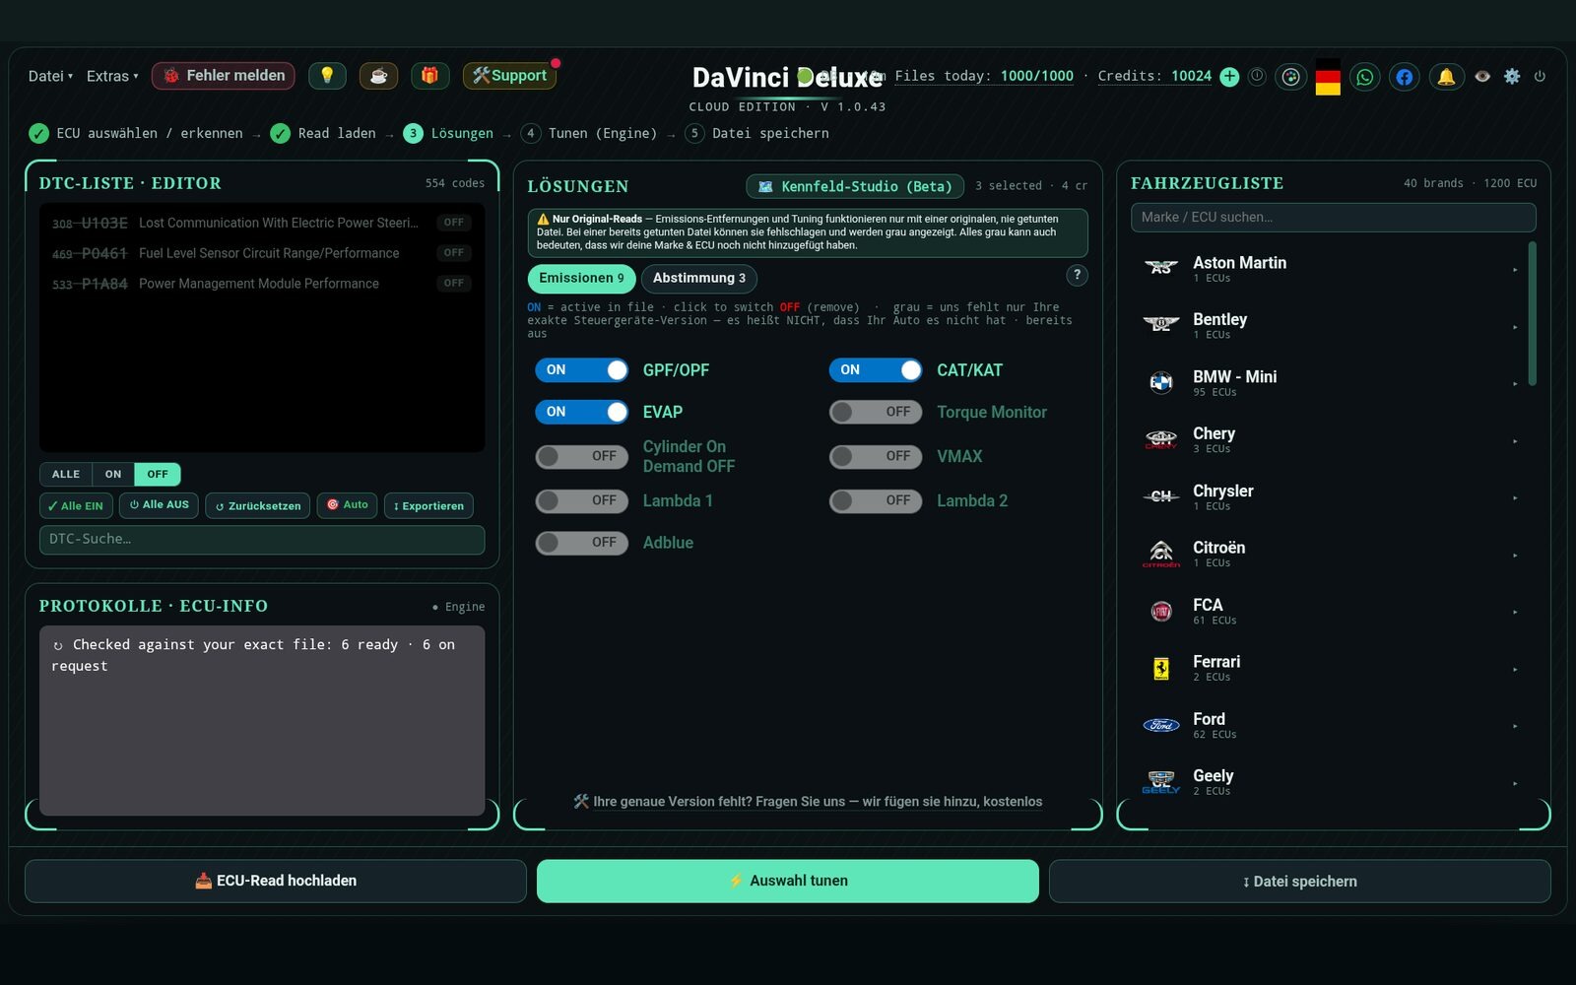Image resolution: width=1576 pixels, height=985 pixels.
Task: Select the Ford brand logo
Action: click(1161, 725)
